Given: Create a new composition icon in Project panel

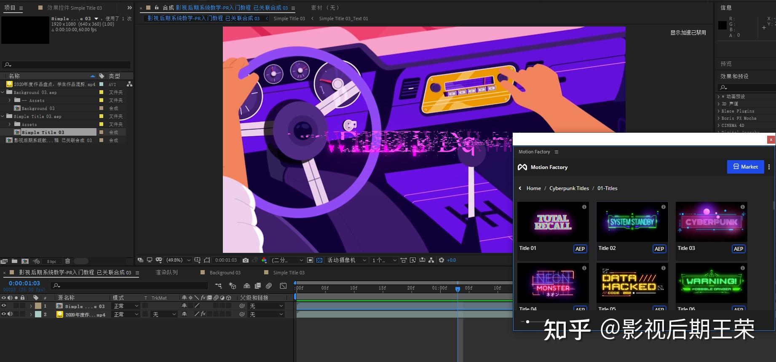Looking at the screenshot, I should coord(25,261).
